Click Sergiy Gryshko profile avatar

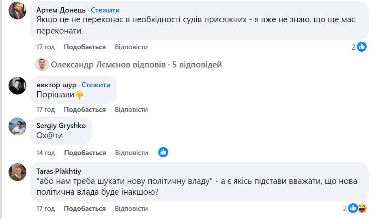(x=17, y=126)
